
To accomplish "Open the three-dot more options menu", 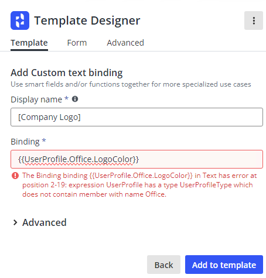I will tap(254, 20).
